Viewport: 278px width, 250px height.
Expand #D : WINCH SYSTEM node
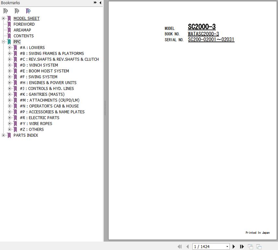pyautogui.click(x=10, y=65)
